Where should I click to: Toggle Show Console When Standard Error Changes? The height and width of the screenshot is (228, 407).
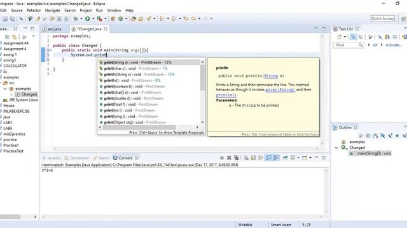tap(275, 158)
